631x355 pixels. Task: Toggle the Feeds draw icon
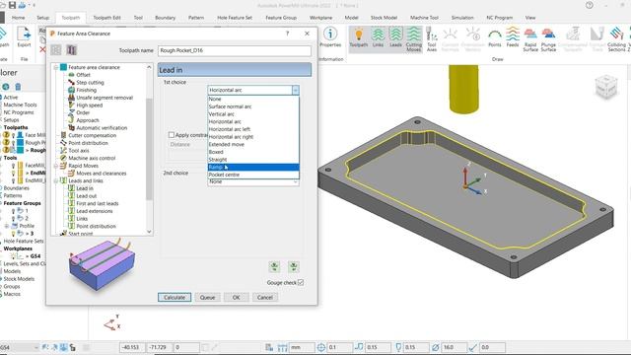coord(513,37)
